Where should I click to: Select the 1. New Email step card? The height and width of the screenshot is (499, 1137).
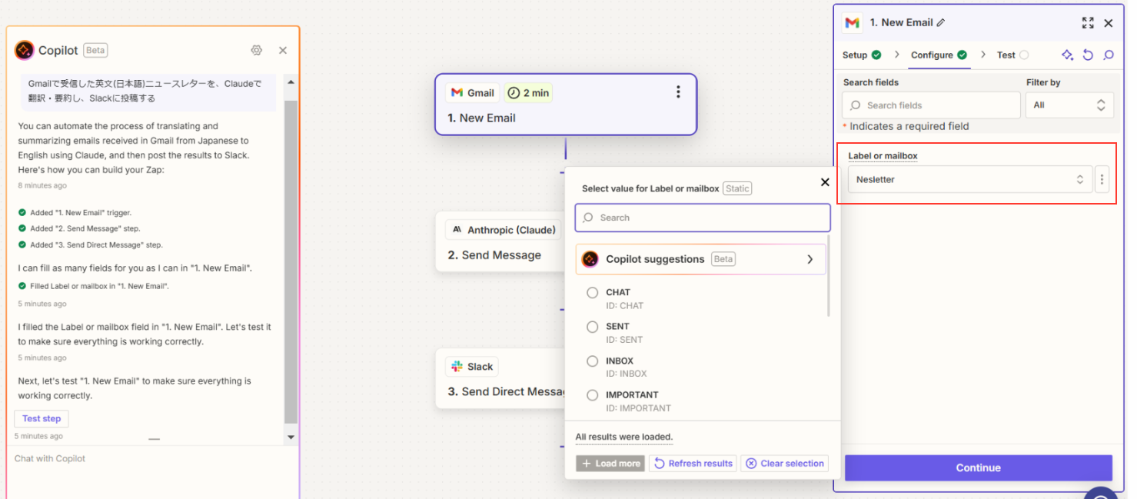(x=566, y=105)
